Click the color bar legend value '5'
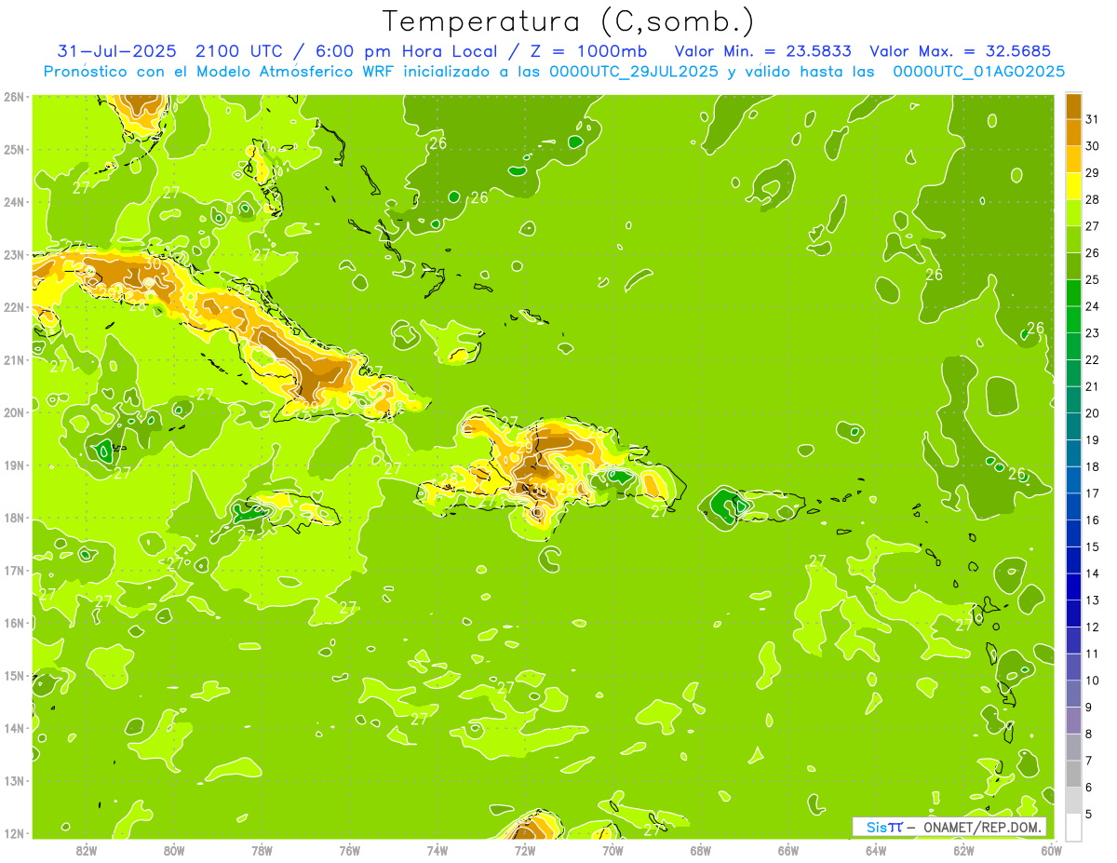The image size is (1117, 863). pyautogui.click(x=1089, y=814)
